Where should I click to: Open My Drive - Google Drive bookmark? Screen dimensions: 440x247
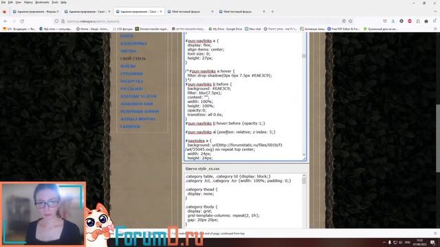tap(225, 29)
